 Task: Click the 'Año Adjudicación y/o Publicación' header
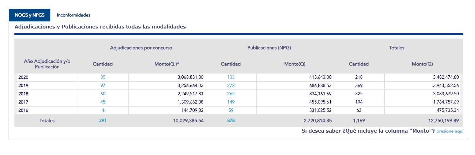(x=47, y=64)
